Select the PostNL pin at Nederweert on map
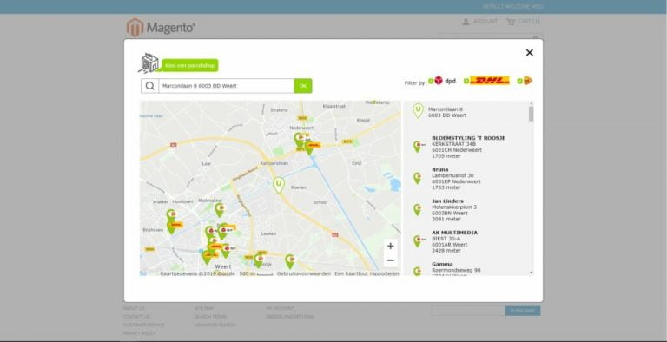This screenshot has height=342, width=667. [x=299, y=140]
